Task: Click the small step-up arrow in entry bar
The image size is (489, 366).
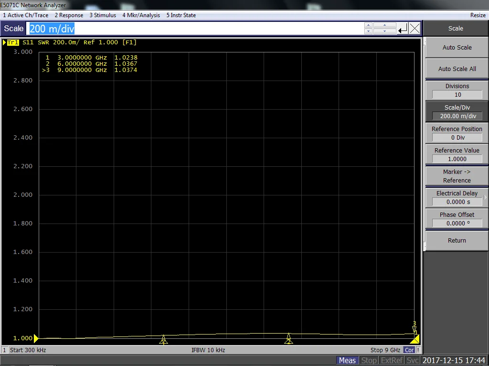Action: coord(368,26)
